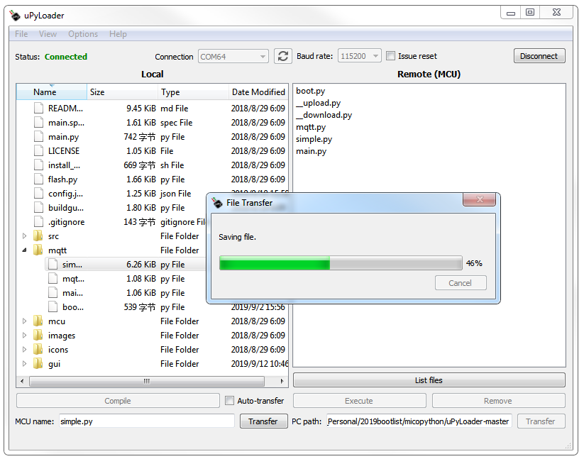This screenshot has width=584, height=459.
Task: Click the refresh connection ports icon
Action: click(282, 56)
